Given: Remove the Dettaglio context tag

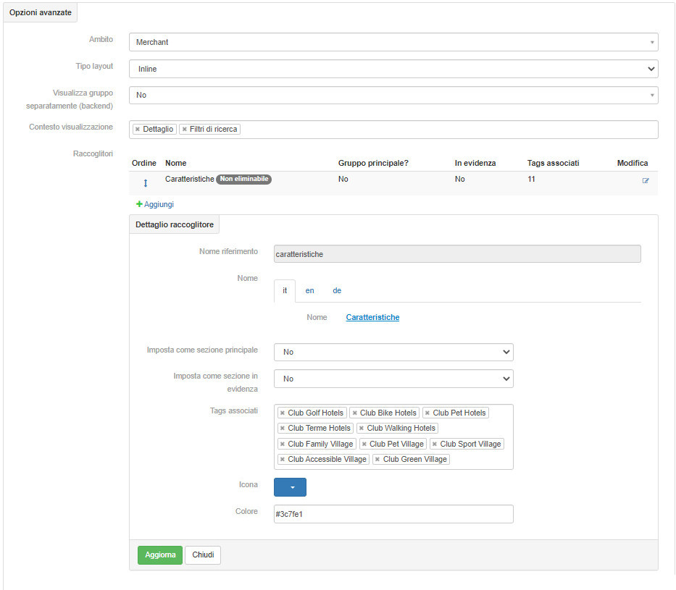Looking at the screenshot, I should pos(138,129).
